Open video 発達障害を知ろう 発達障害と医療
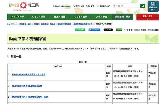The image size is (166, 104). coord(27,86)
